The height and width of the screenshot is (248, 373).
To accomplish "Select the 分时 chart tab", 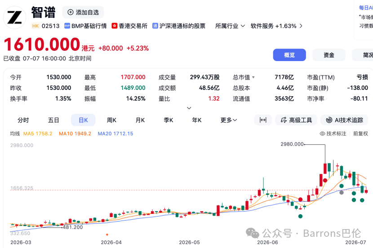I will tap(23, 120).
